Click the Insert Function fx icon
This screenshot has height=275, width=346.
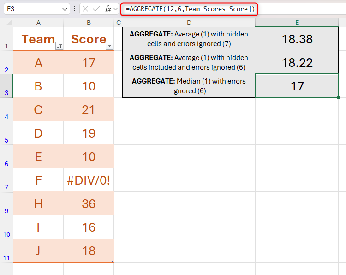[108, 9]
